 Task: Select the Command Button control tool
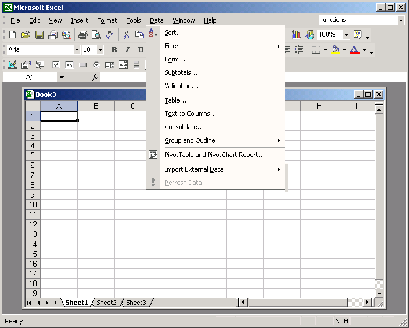point(82,64)
